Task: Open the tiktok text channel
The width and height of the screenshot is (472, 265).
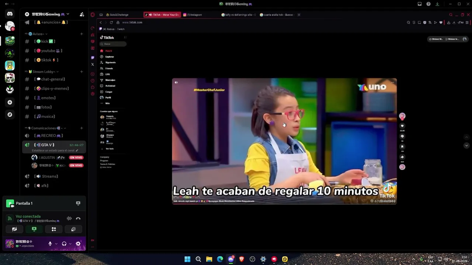Action: (x=54, y=60)
